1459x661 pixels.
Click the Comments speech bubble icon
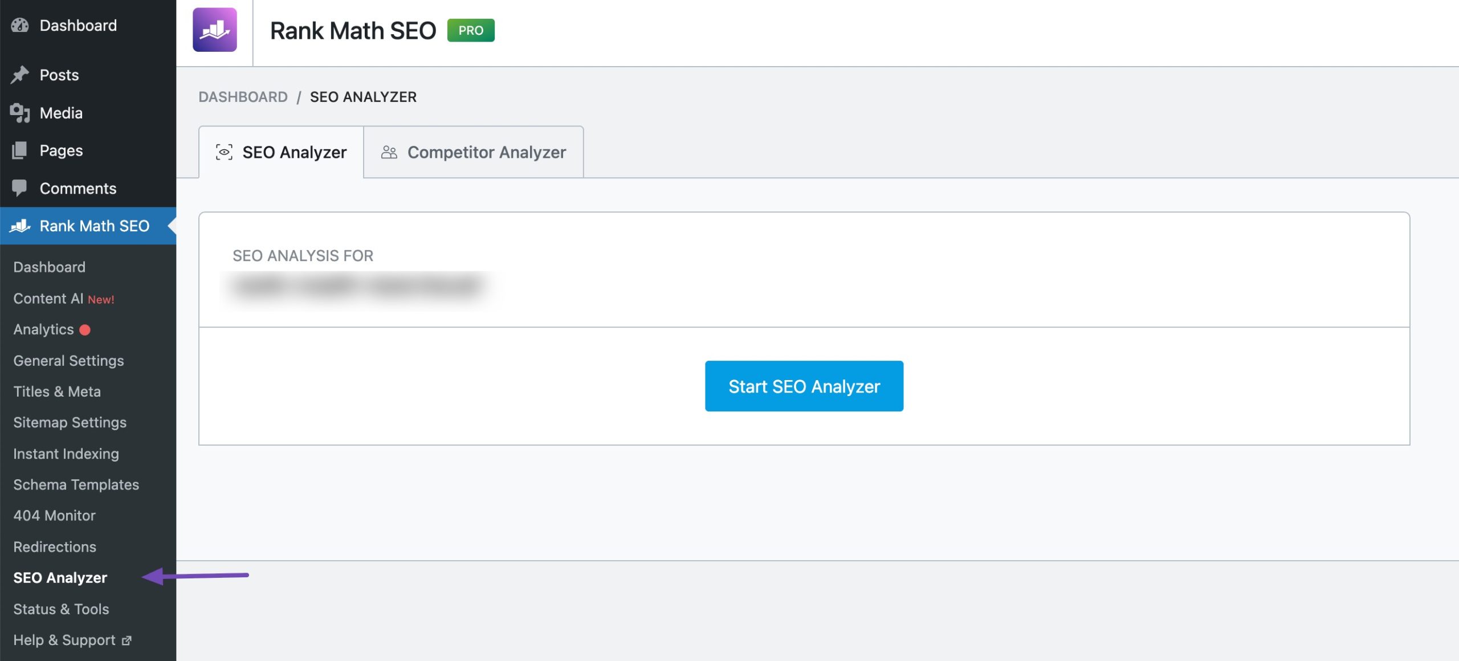pyautogui.click(x=20, y=188)
